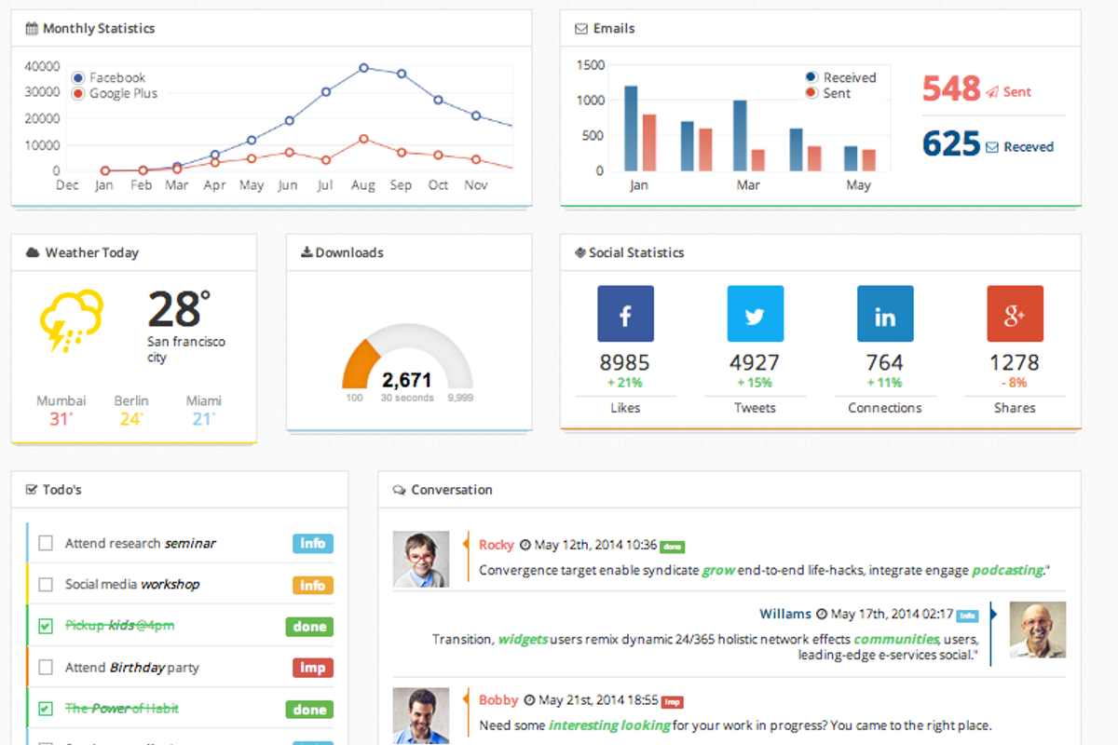Image resolution: width=1118 pixels, height=745 pixels.
Task: Click the 764 Connections count
Action: pyautogui.click(x=885, y=362)
